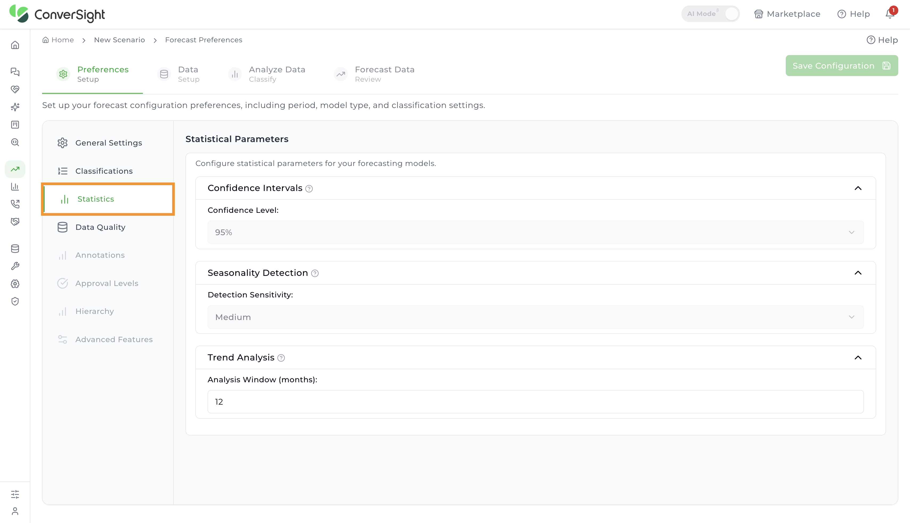
Task: Click the Save Configuration button
Action: click(841, 66)
